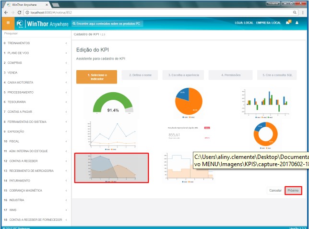Screen dimensions: 309x229
Task: Open the INDUSTRIA menu item
Action: pyautogui.click(x=36, y=200)
